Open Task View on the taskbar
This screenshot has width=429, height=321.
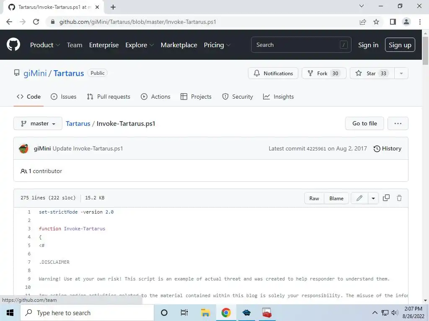tap(184, 313)
